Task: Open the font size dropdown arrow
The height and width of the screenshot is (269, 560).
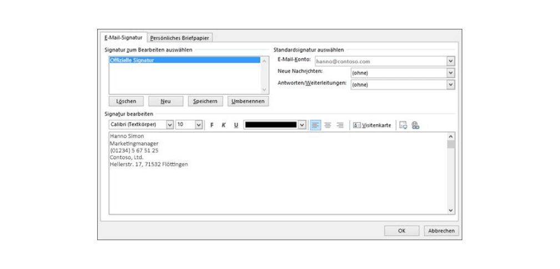Action: click(x=199, y=125)
